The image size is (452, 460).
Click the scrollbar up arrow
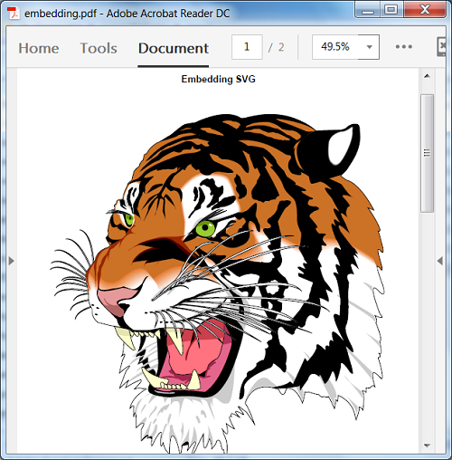(x=427, y=76)
